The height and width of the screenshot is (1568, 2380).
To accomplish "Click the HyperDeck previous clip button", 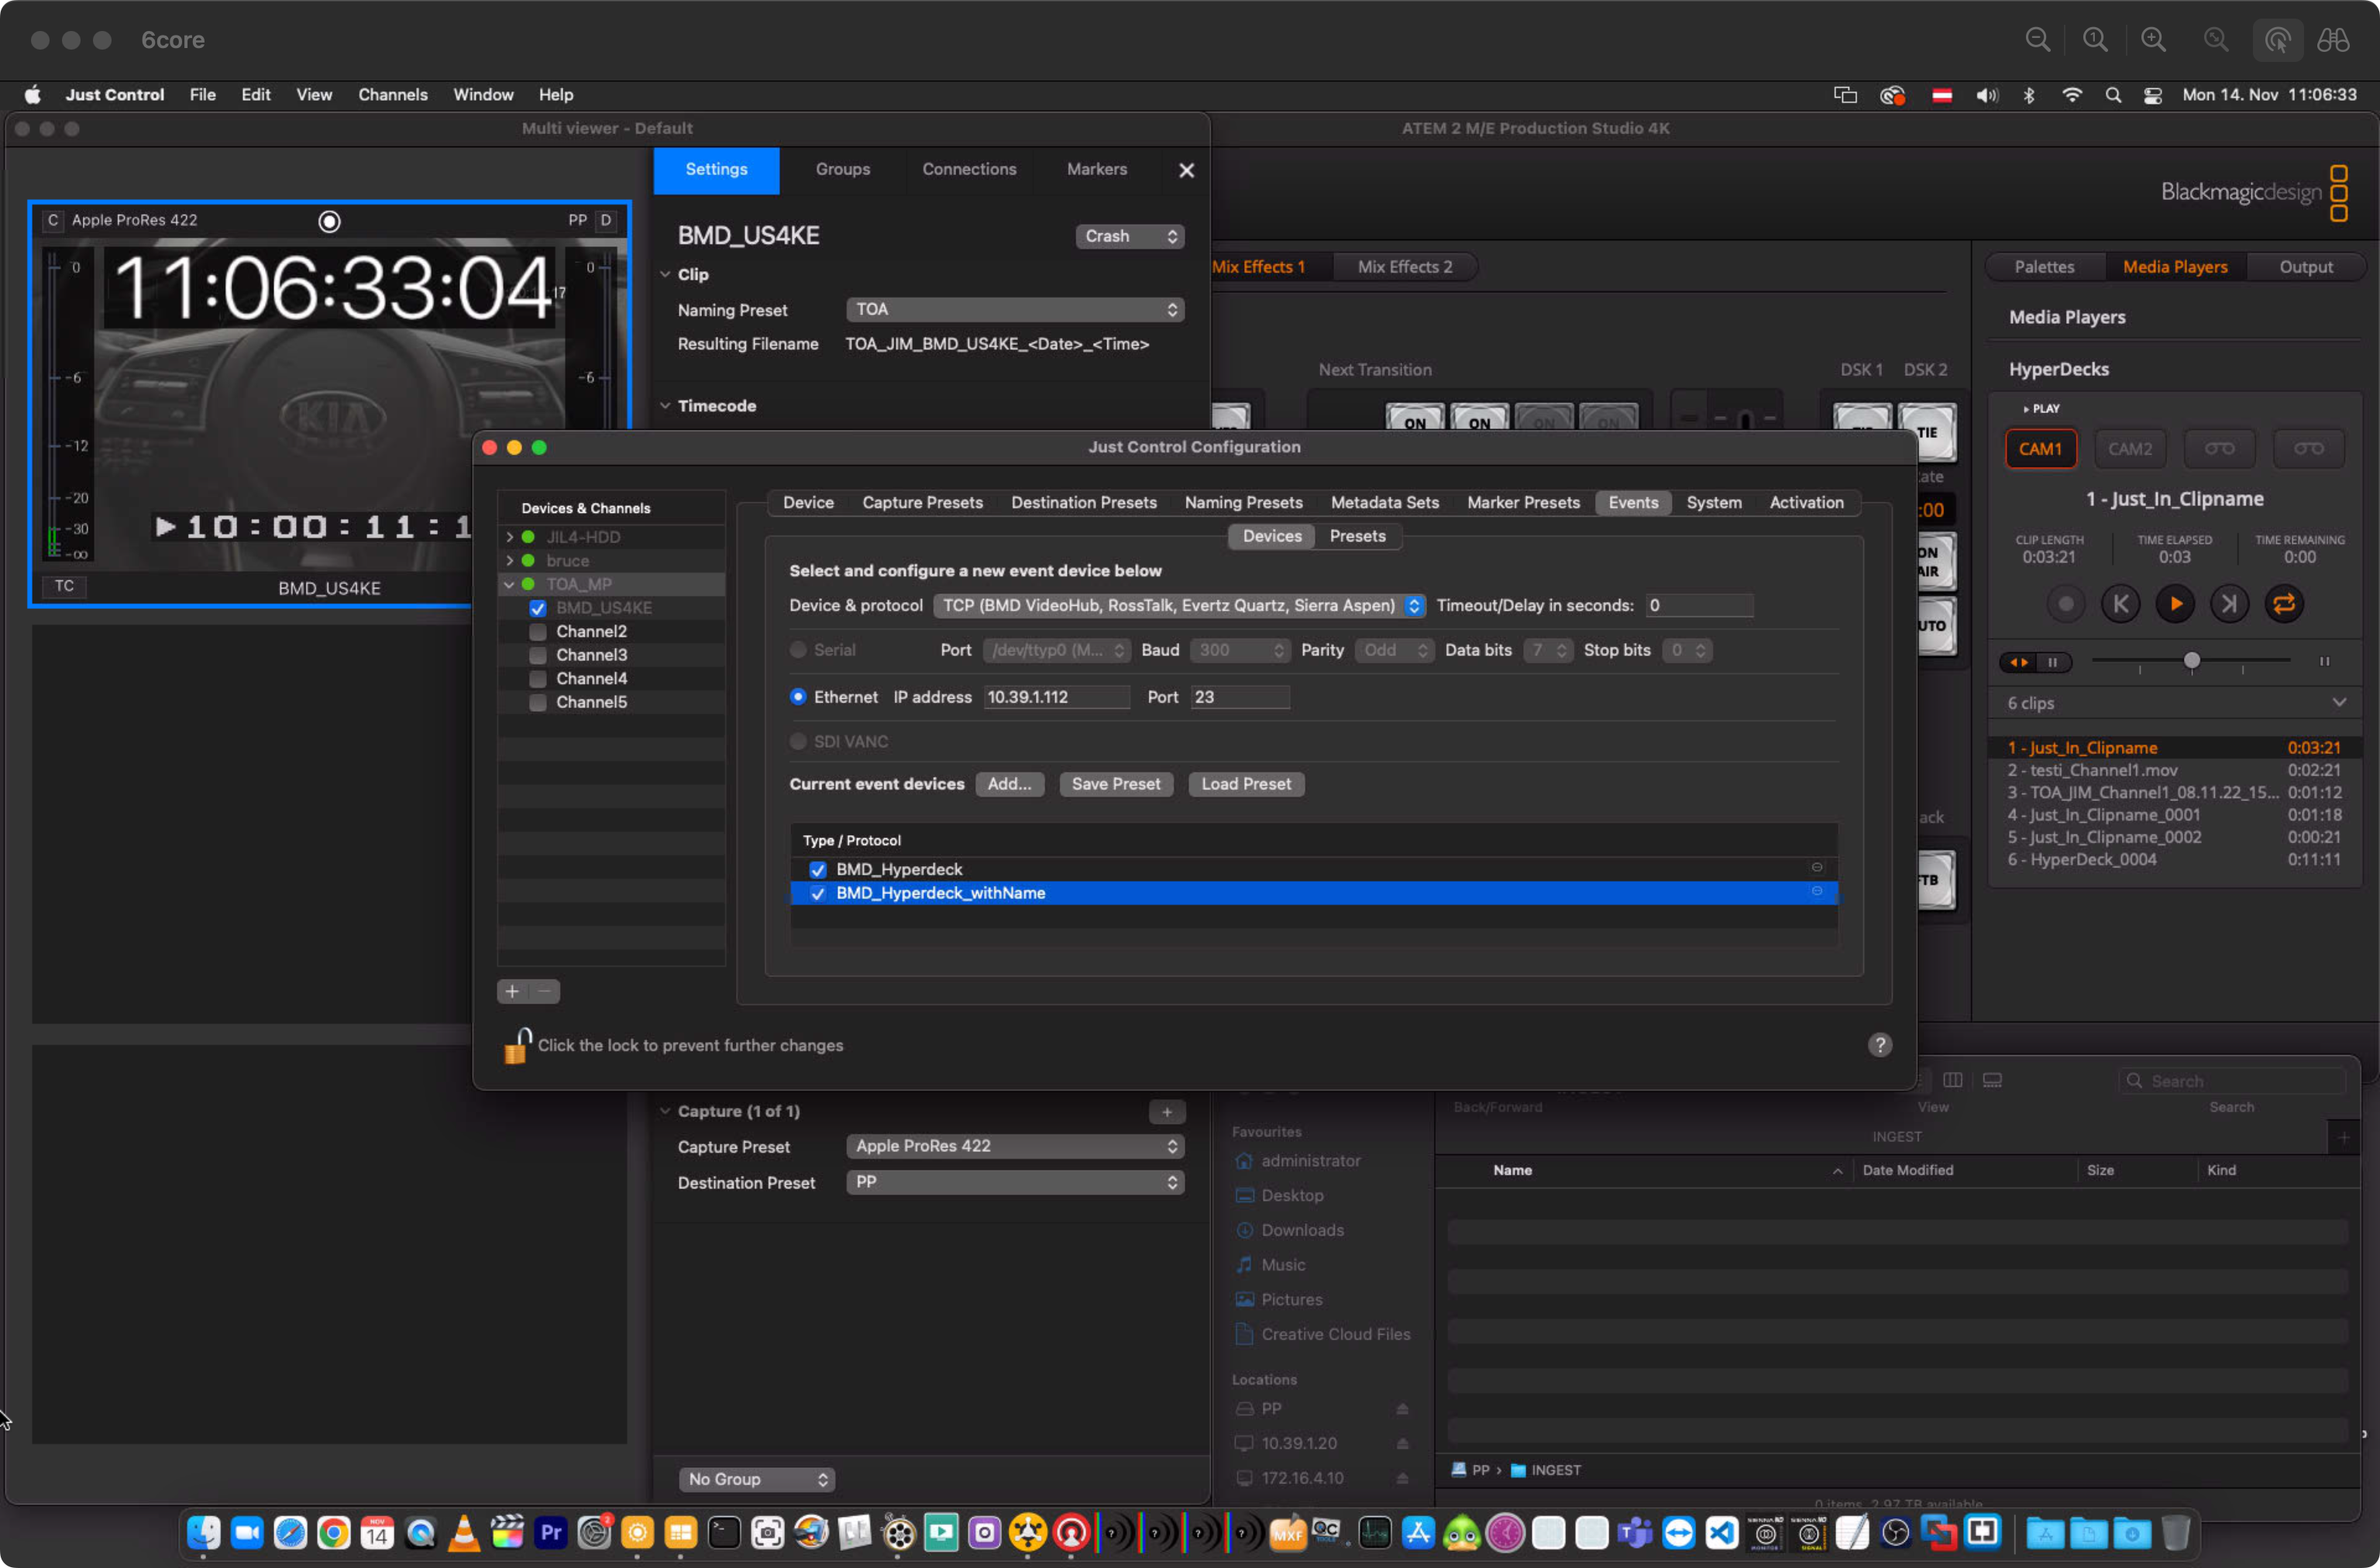I will tap(2120, 603).
